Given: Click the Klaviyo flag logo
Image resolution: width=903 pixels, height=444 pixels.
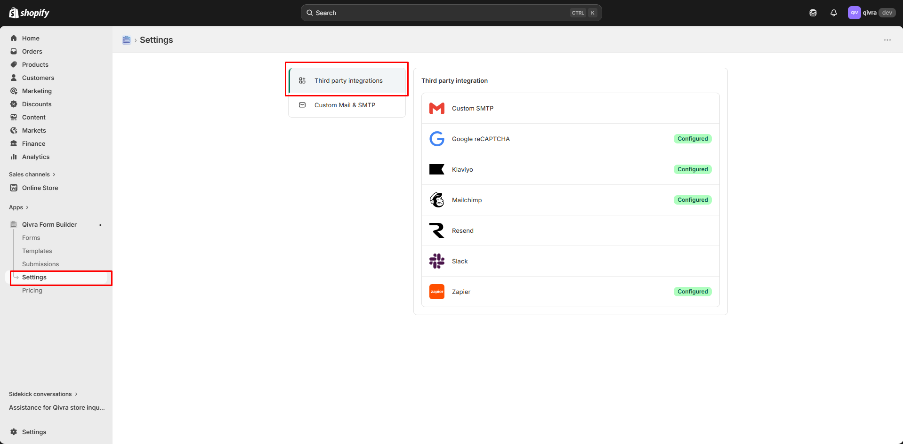Looking at the screenshot, I should [437, 169].
